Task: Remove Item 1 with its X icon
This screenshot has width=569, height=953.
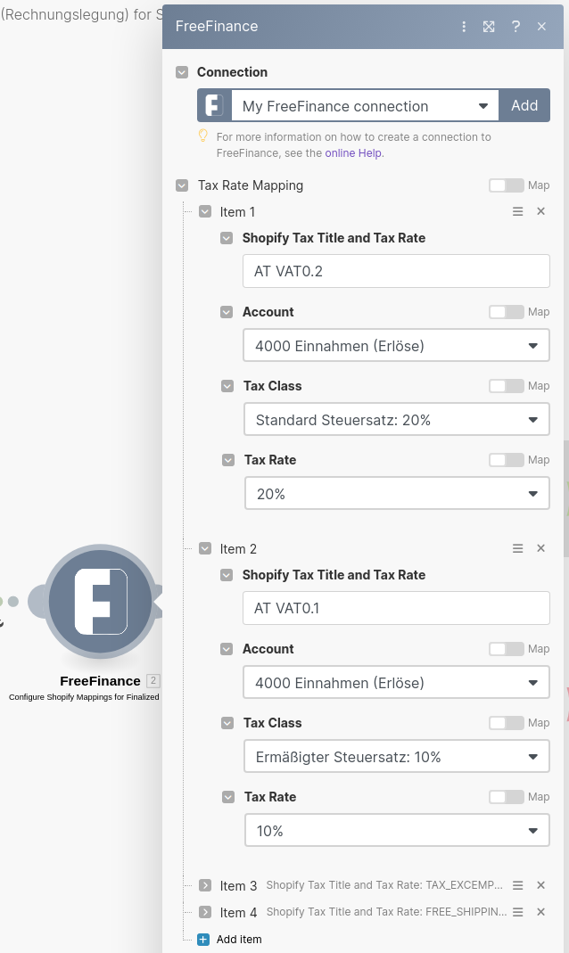Action: 540,211
